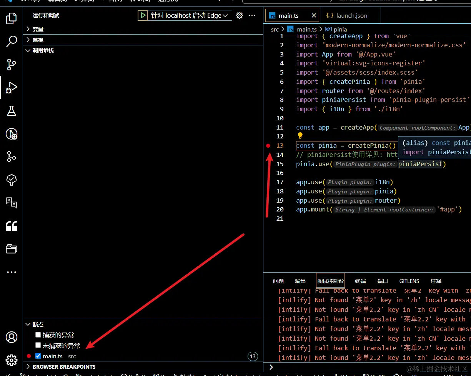The height and width of the screenshot is (376, 471).
Task: Expand the BROWSER BREAKPOINTS section
Action: point(143,367)
